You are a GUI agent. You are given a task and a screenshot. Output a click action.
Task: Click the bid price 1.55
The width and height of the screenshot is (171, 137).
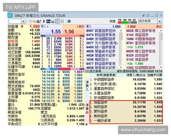56,32
